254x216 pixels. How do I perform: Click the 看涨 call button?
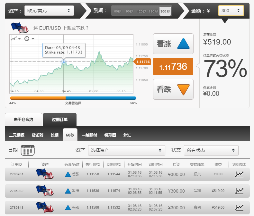[x=173, y=44]
